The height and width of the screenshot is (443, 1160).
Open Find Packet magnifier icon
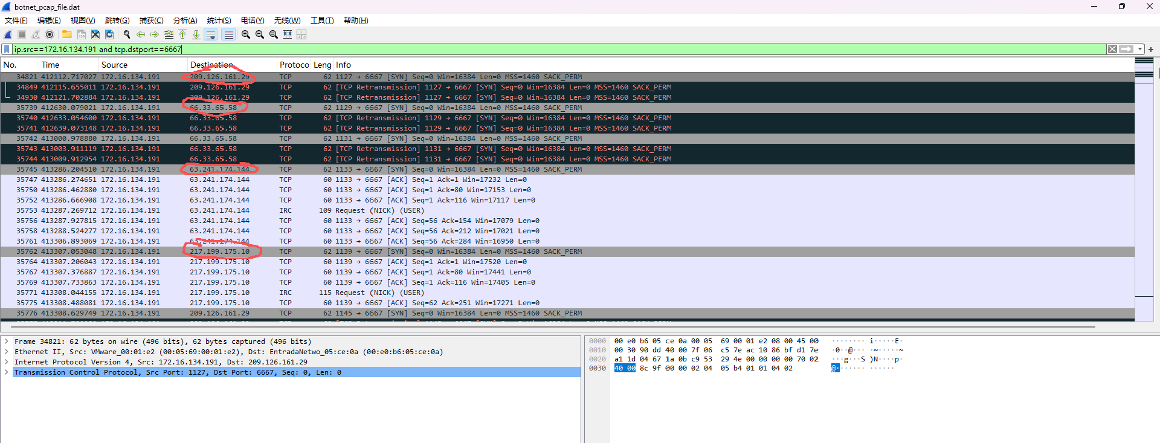[127, 34]
